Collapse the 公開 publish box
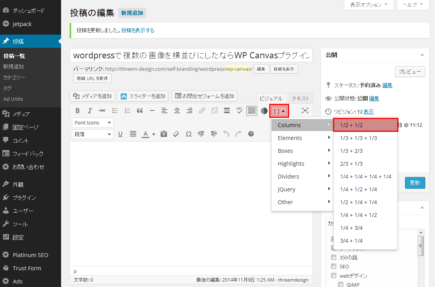435x287 pixels. [x=422, y=54]
